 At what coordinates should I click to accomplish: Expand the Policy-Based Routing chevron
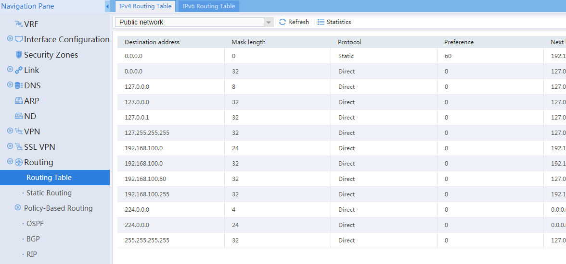pos(18,208)
